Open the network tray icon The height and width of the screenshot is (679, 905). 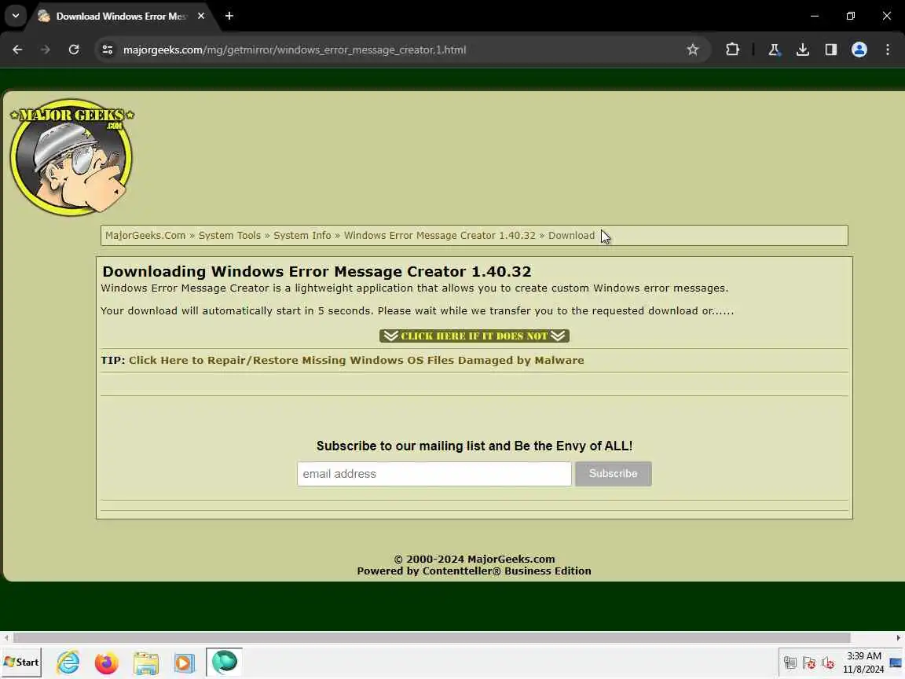pyautogui.click(x=790, y=662)
